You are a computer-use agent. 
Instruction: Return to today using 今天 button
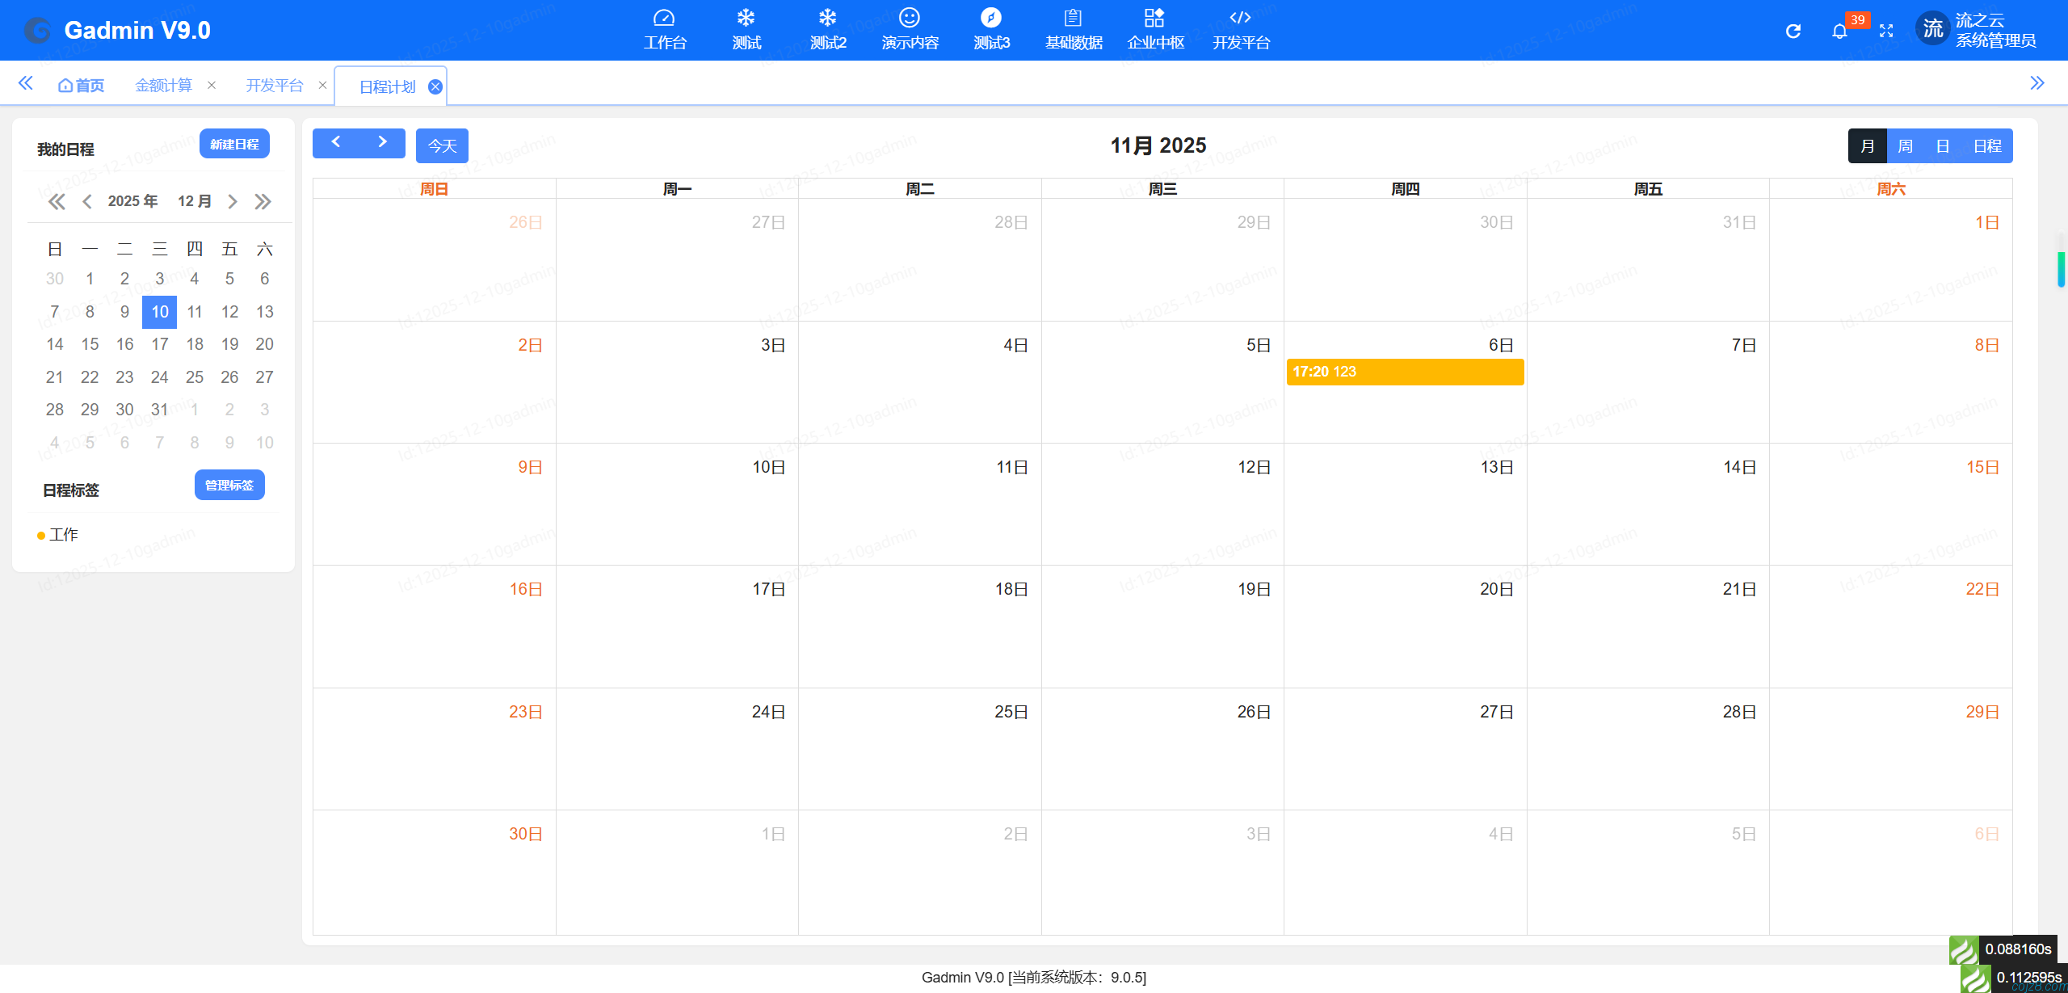[441, 145]
